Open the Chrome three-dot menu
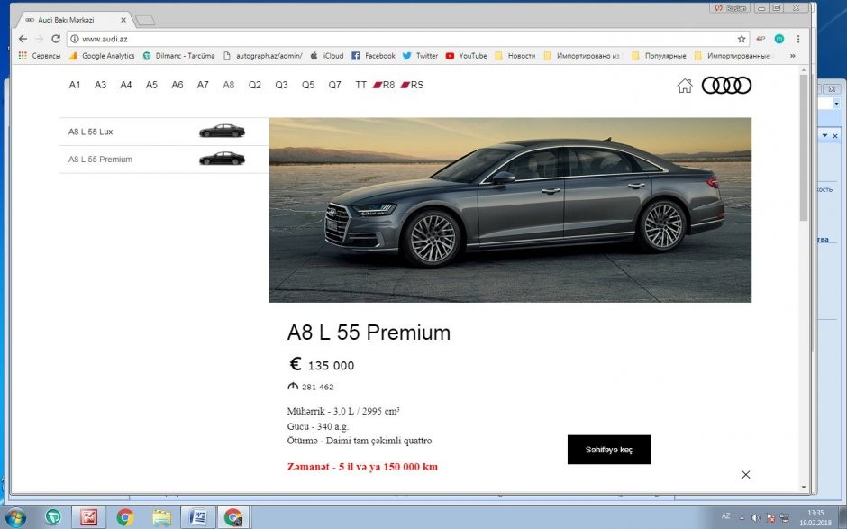The height and width of the screenshot is (529, 847). 798,39
